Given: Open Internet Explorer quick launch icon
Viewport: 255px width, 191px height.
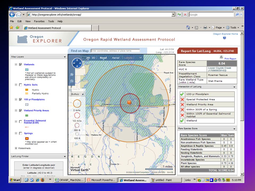Looking at the screenshot, I should click(x=37, y=180).
